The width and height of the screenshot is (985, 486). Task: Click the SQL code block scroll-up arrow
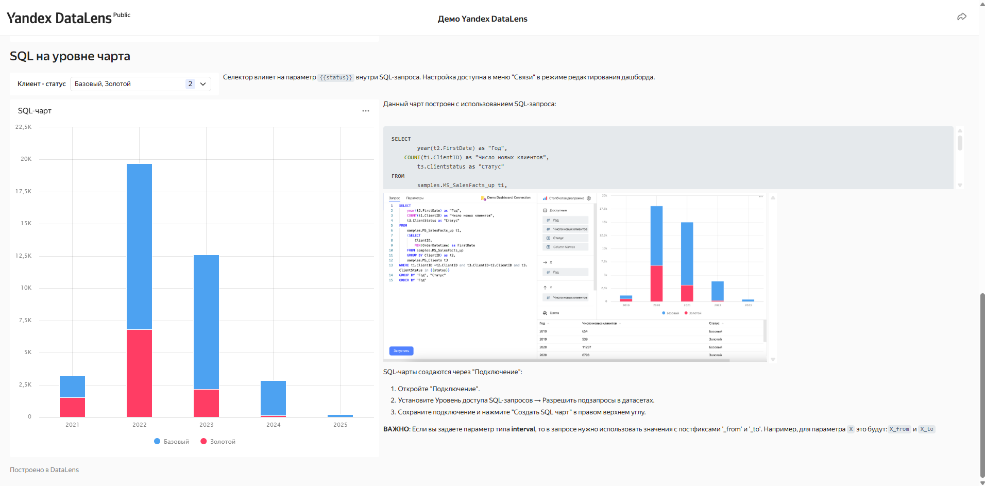pos(960,130)
